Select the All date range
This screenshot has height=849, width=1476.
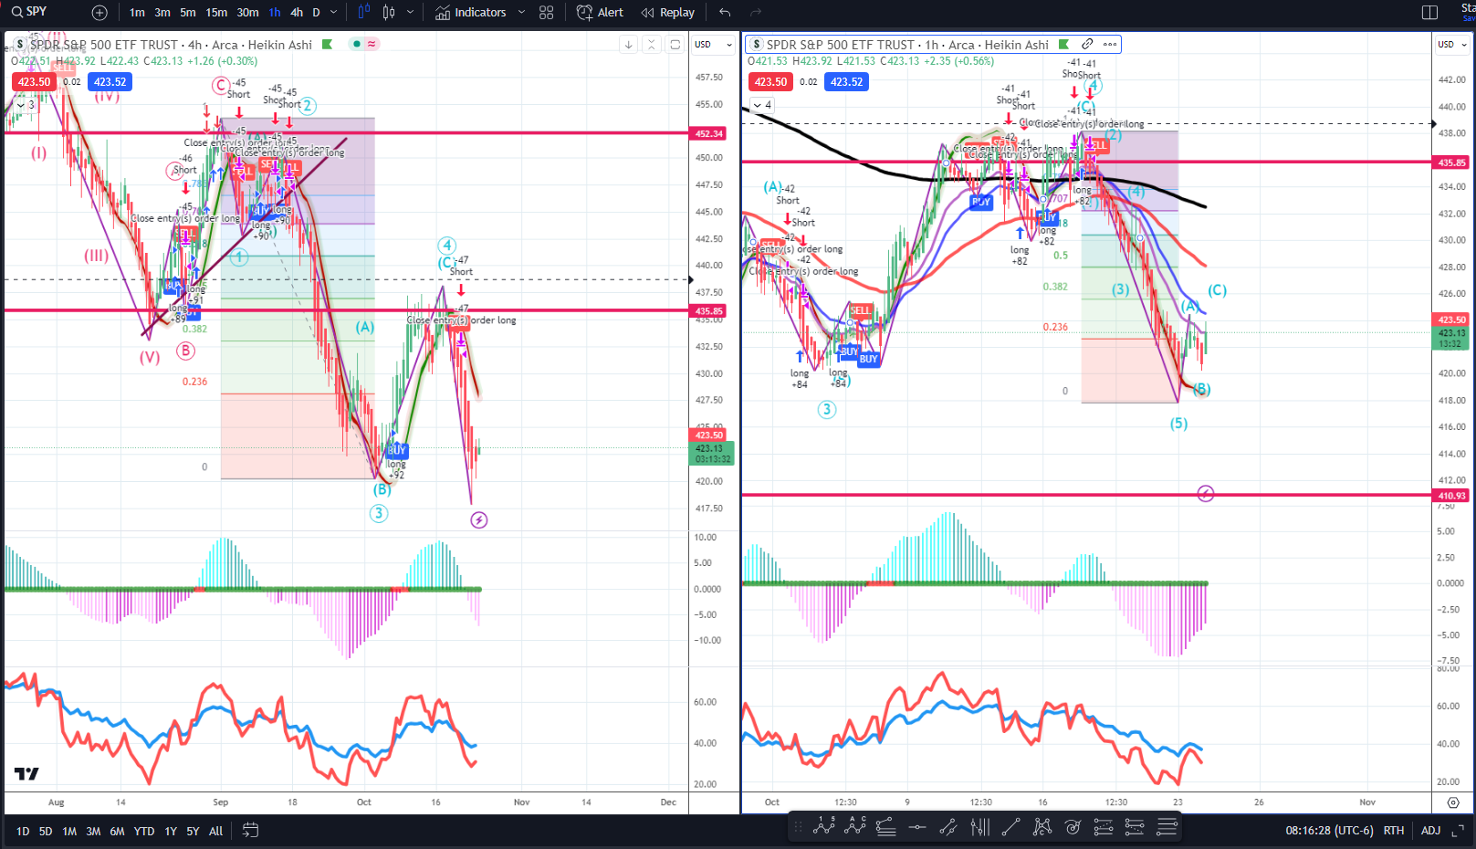(215, 831)
